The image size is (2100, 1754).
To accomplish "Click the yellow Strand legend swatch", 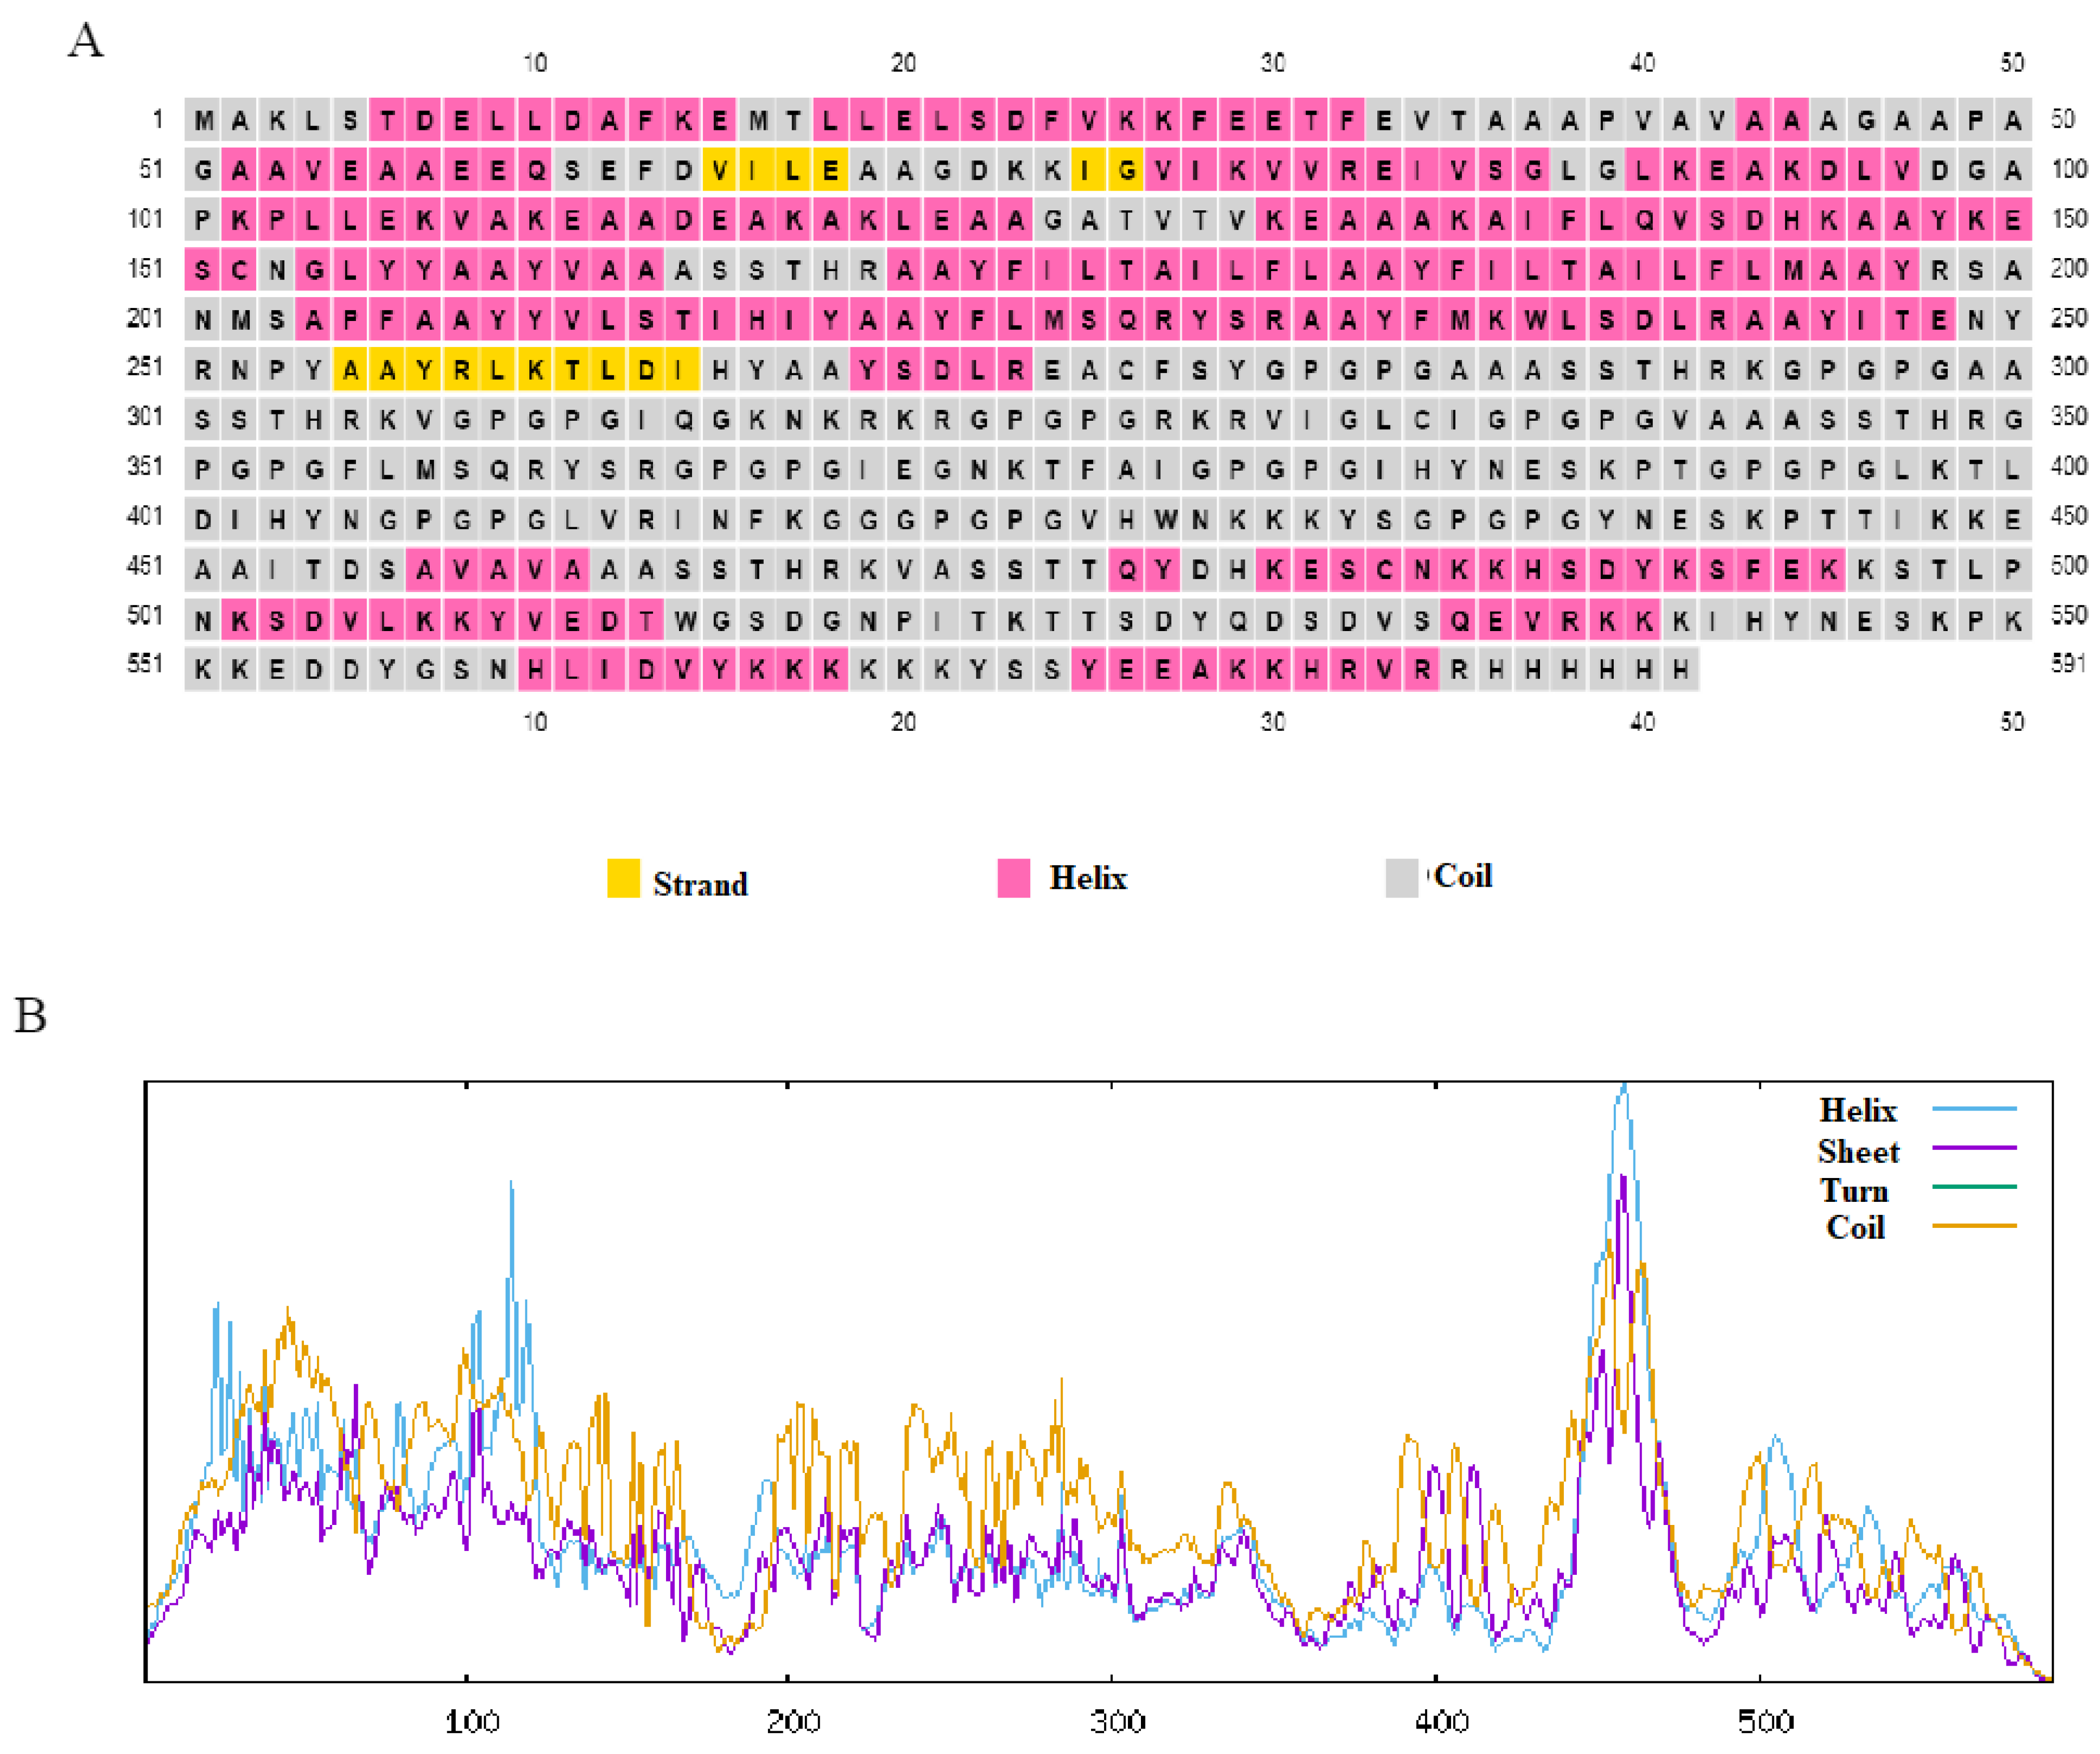I will pos(623,877).
